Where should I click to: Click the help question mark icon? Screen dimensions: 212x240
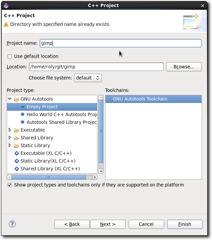tap(12, 224)
